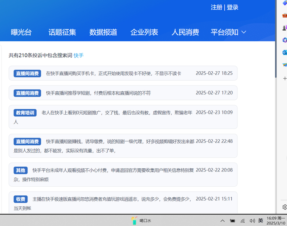Click the 注册 link
Viewport: 287px width, 226px height.
coord(216,7)
